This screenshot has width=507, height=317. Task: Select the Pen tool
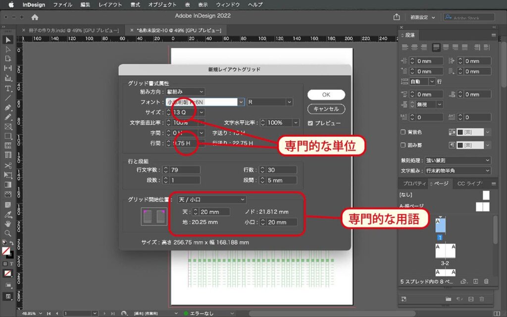8,107
